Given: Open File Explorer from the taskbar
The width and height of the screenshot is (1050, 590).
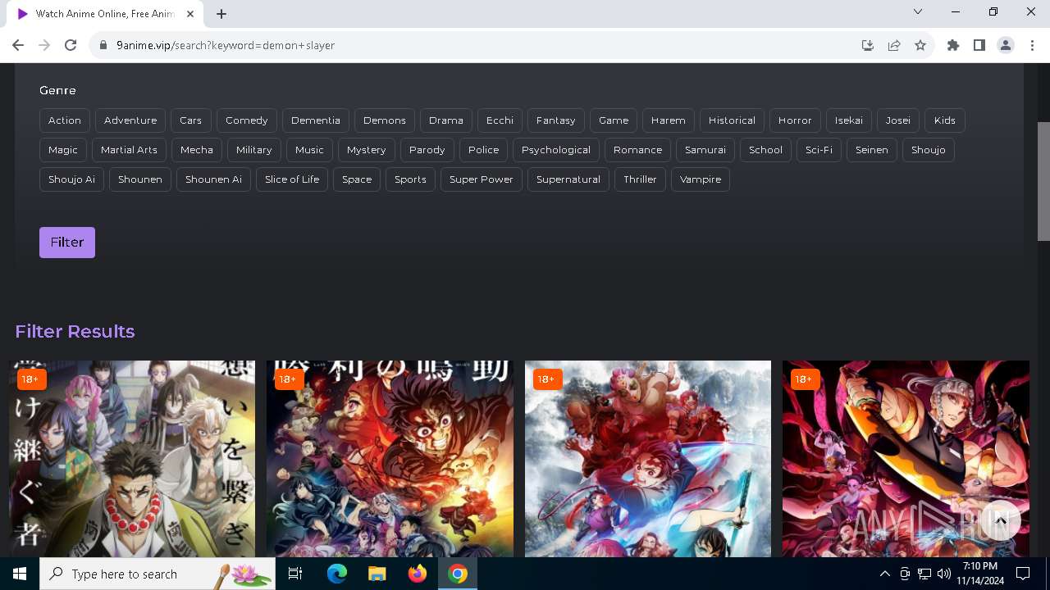Looking at the screenshot, I should pos(377,574).
